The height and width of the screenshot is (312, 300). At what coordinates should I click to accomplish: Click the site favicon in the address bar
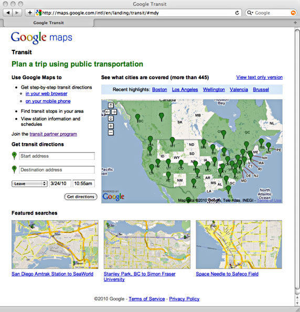click(38, 13)
